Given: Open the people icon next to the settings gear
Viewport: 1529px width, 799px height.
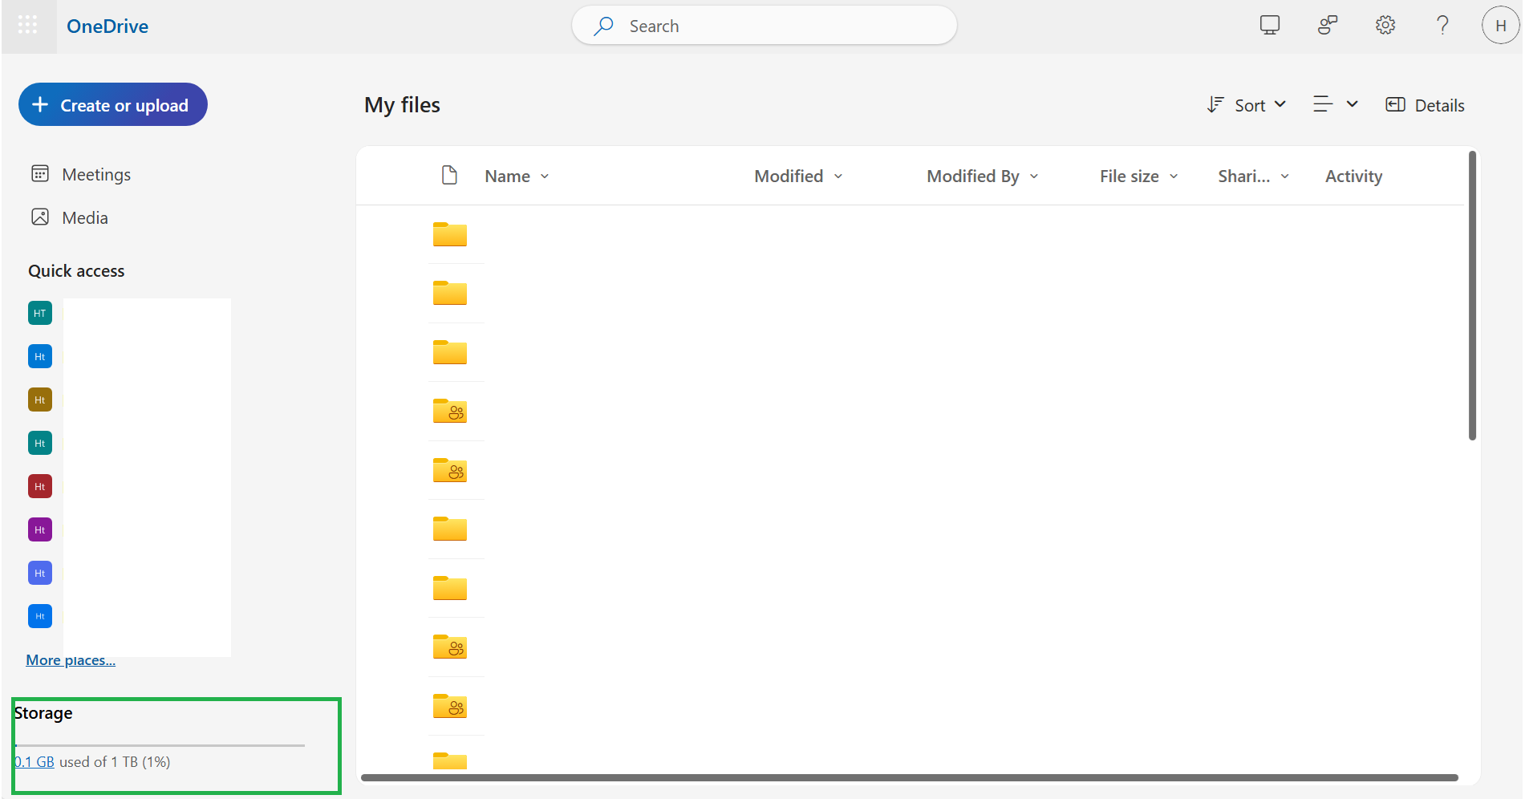Looking at the screenshot, I should [x=1328, y=25].
